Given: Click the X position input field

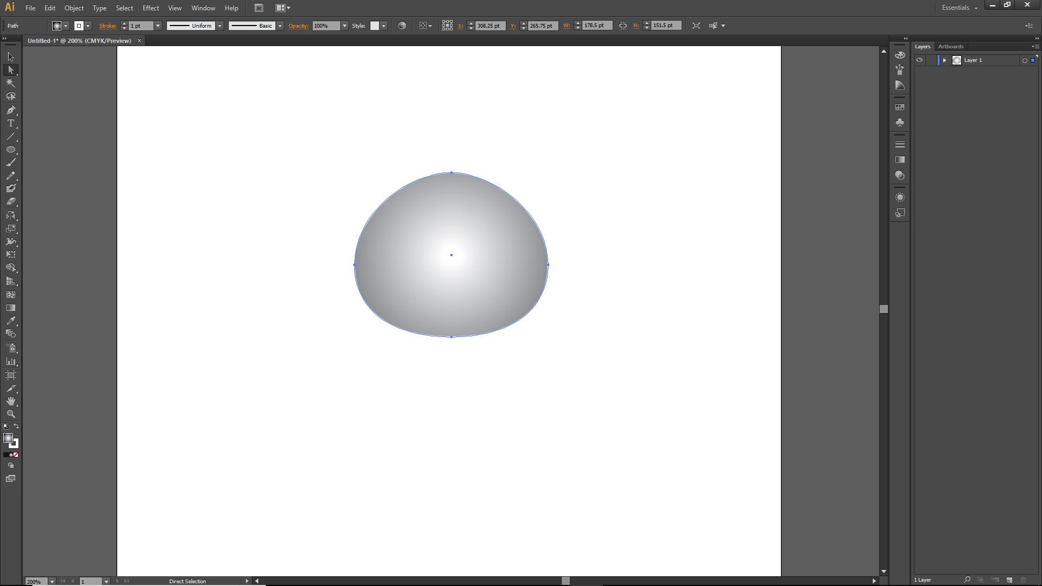Looking at the screenshot, I should point(490,26).
